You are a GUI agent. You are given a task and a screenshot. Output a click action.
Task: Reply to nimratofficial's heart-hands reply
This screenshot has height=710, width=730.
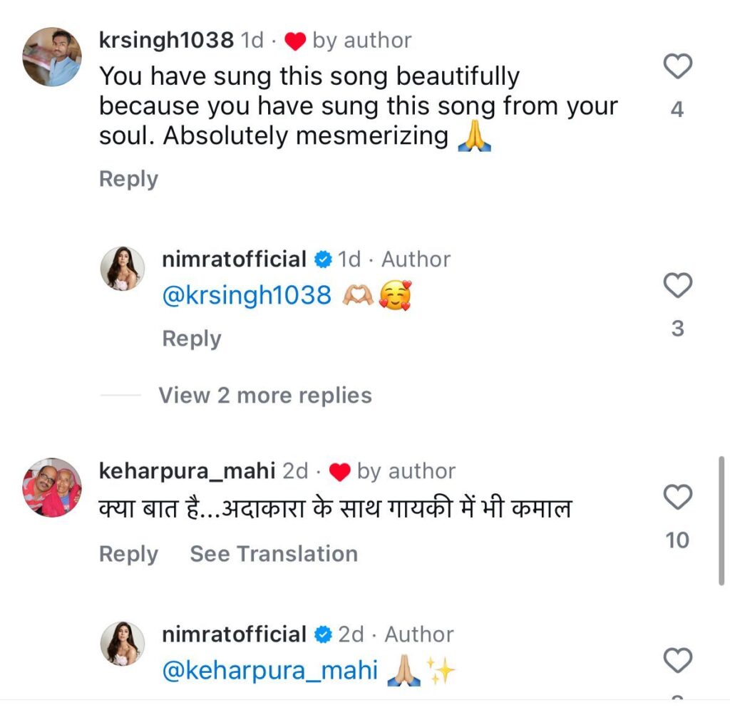191,339
